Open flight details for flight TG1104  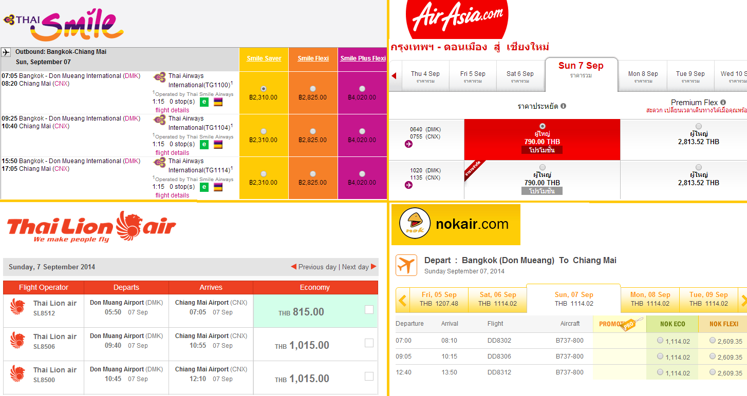click(172, 153)
